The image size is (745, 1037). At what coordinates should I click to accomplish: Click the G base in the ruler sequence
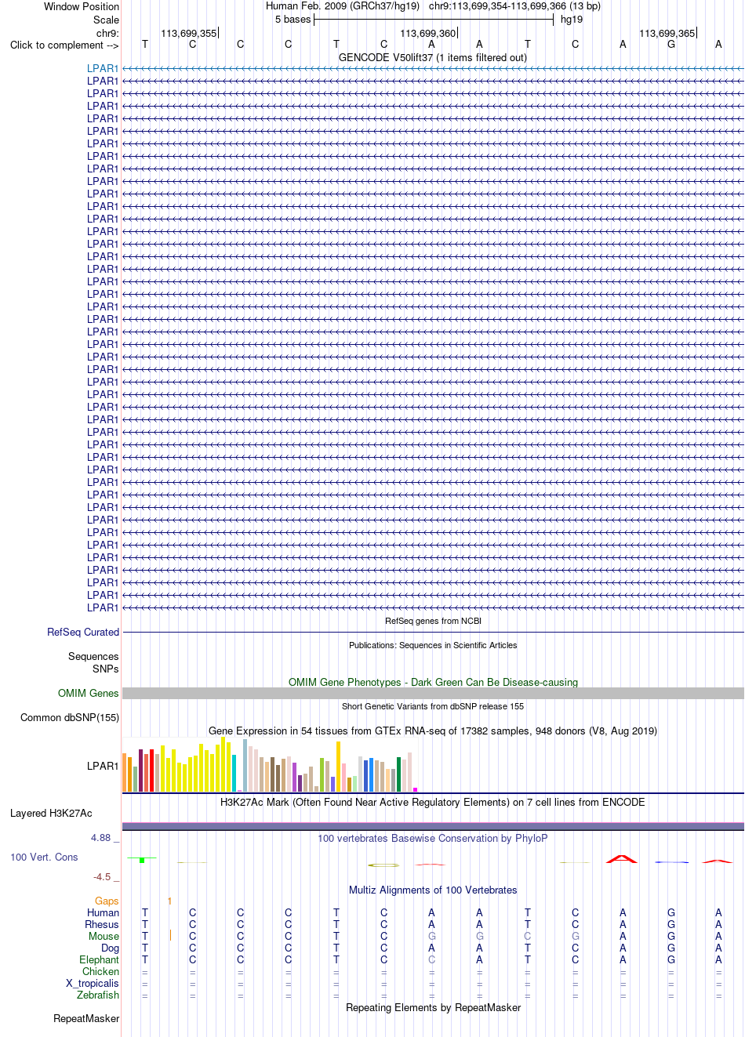pyautogui.click(x=670, y=45)
